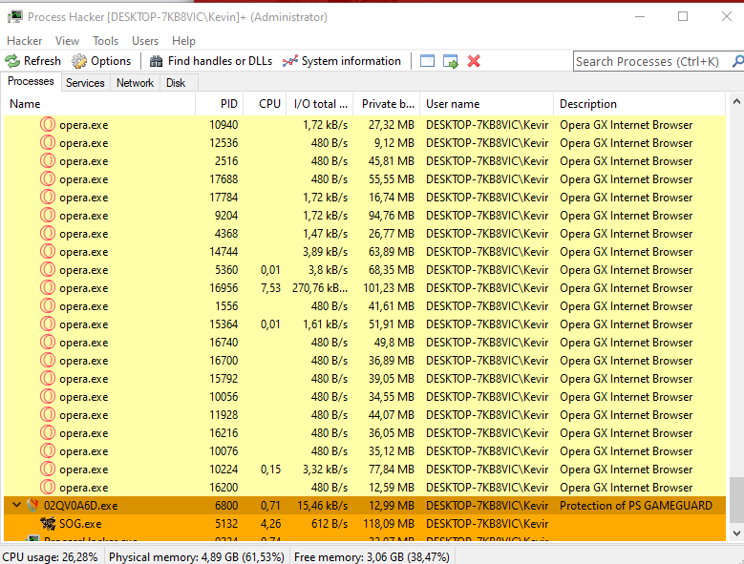The height and width of the screenshot is (564, 744).
Task: Click Physical memory status bar entry
Action: 197,556
